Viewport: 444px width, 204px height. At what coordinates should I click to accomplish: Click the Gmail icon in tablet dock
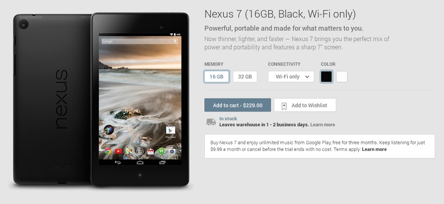coord(151,151)
